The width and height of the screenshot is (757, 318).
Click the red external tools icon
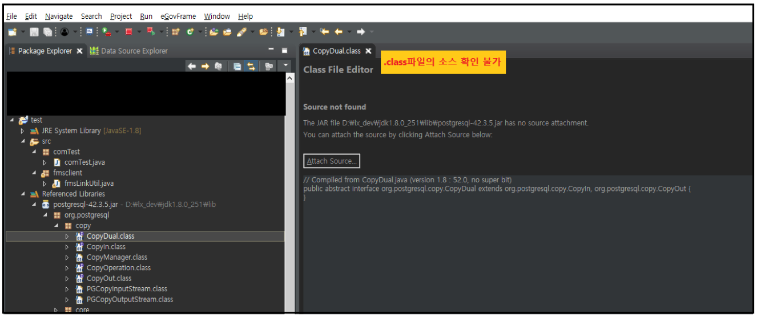[151, 31]
